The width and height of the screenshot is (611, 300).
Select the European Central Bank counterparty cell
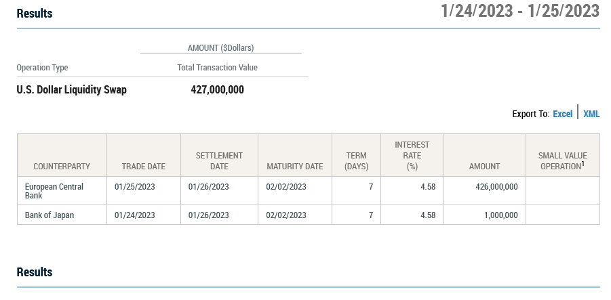click(62, 191)
